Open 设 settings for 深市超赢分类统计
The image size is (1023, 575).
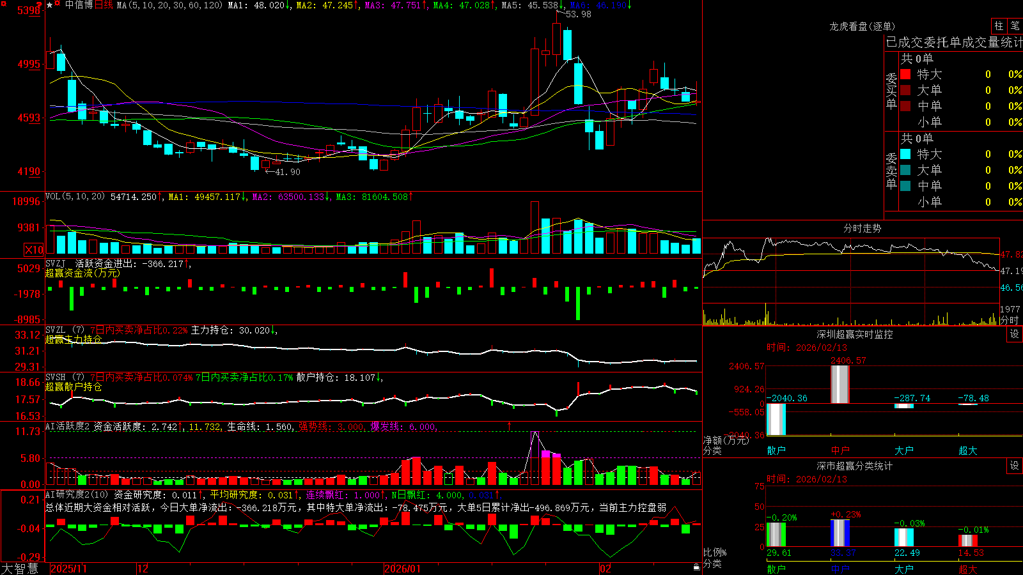click(1015, 466)
